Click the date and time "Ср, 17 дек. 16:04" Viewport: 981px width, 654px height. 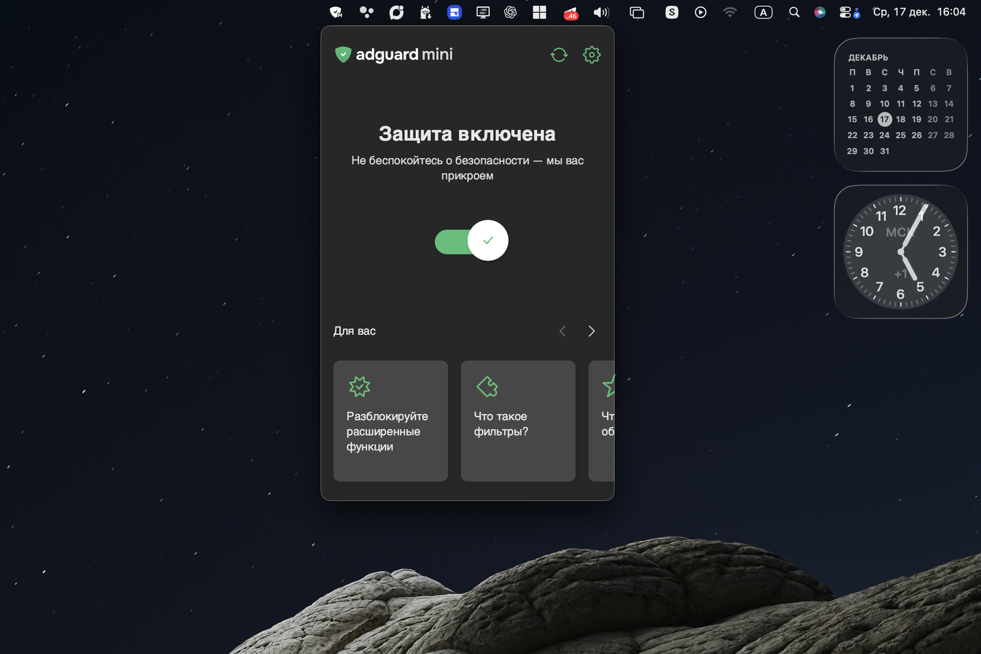tap(919, 12)
